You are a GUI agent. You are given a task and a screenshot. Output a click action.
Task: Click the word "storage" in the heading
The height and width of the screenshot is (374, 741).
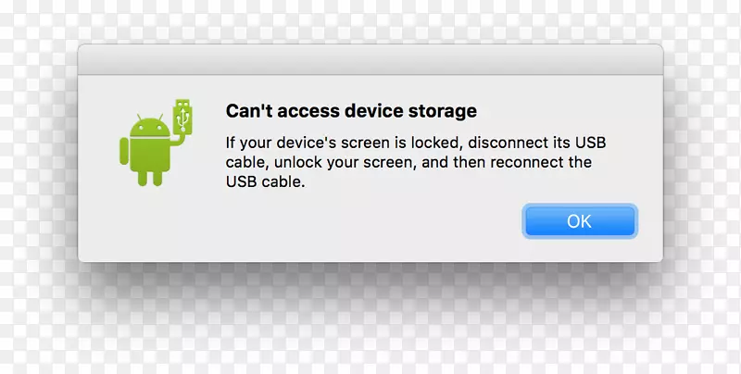[445, 112]
